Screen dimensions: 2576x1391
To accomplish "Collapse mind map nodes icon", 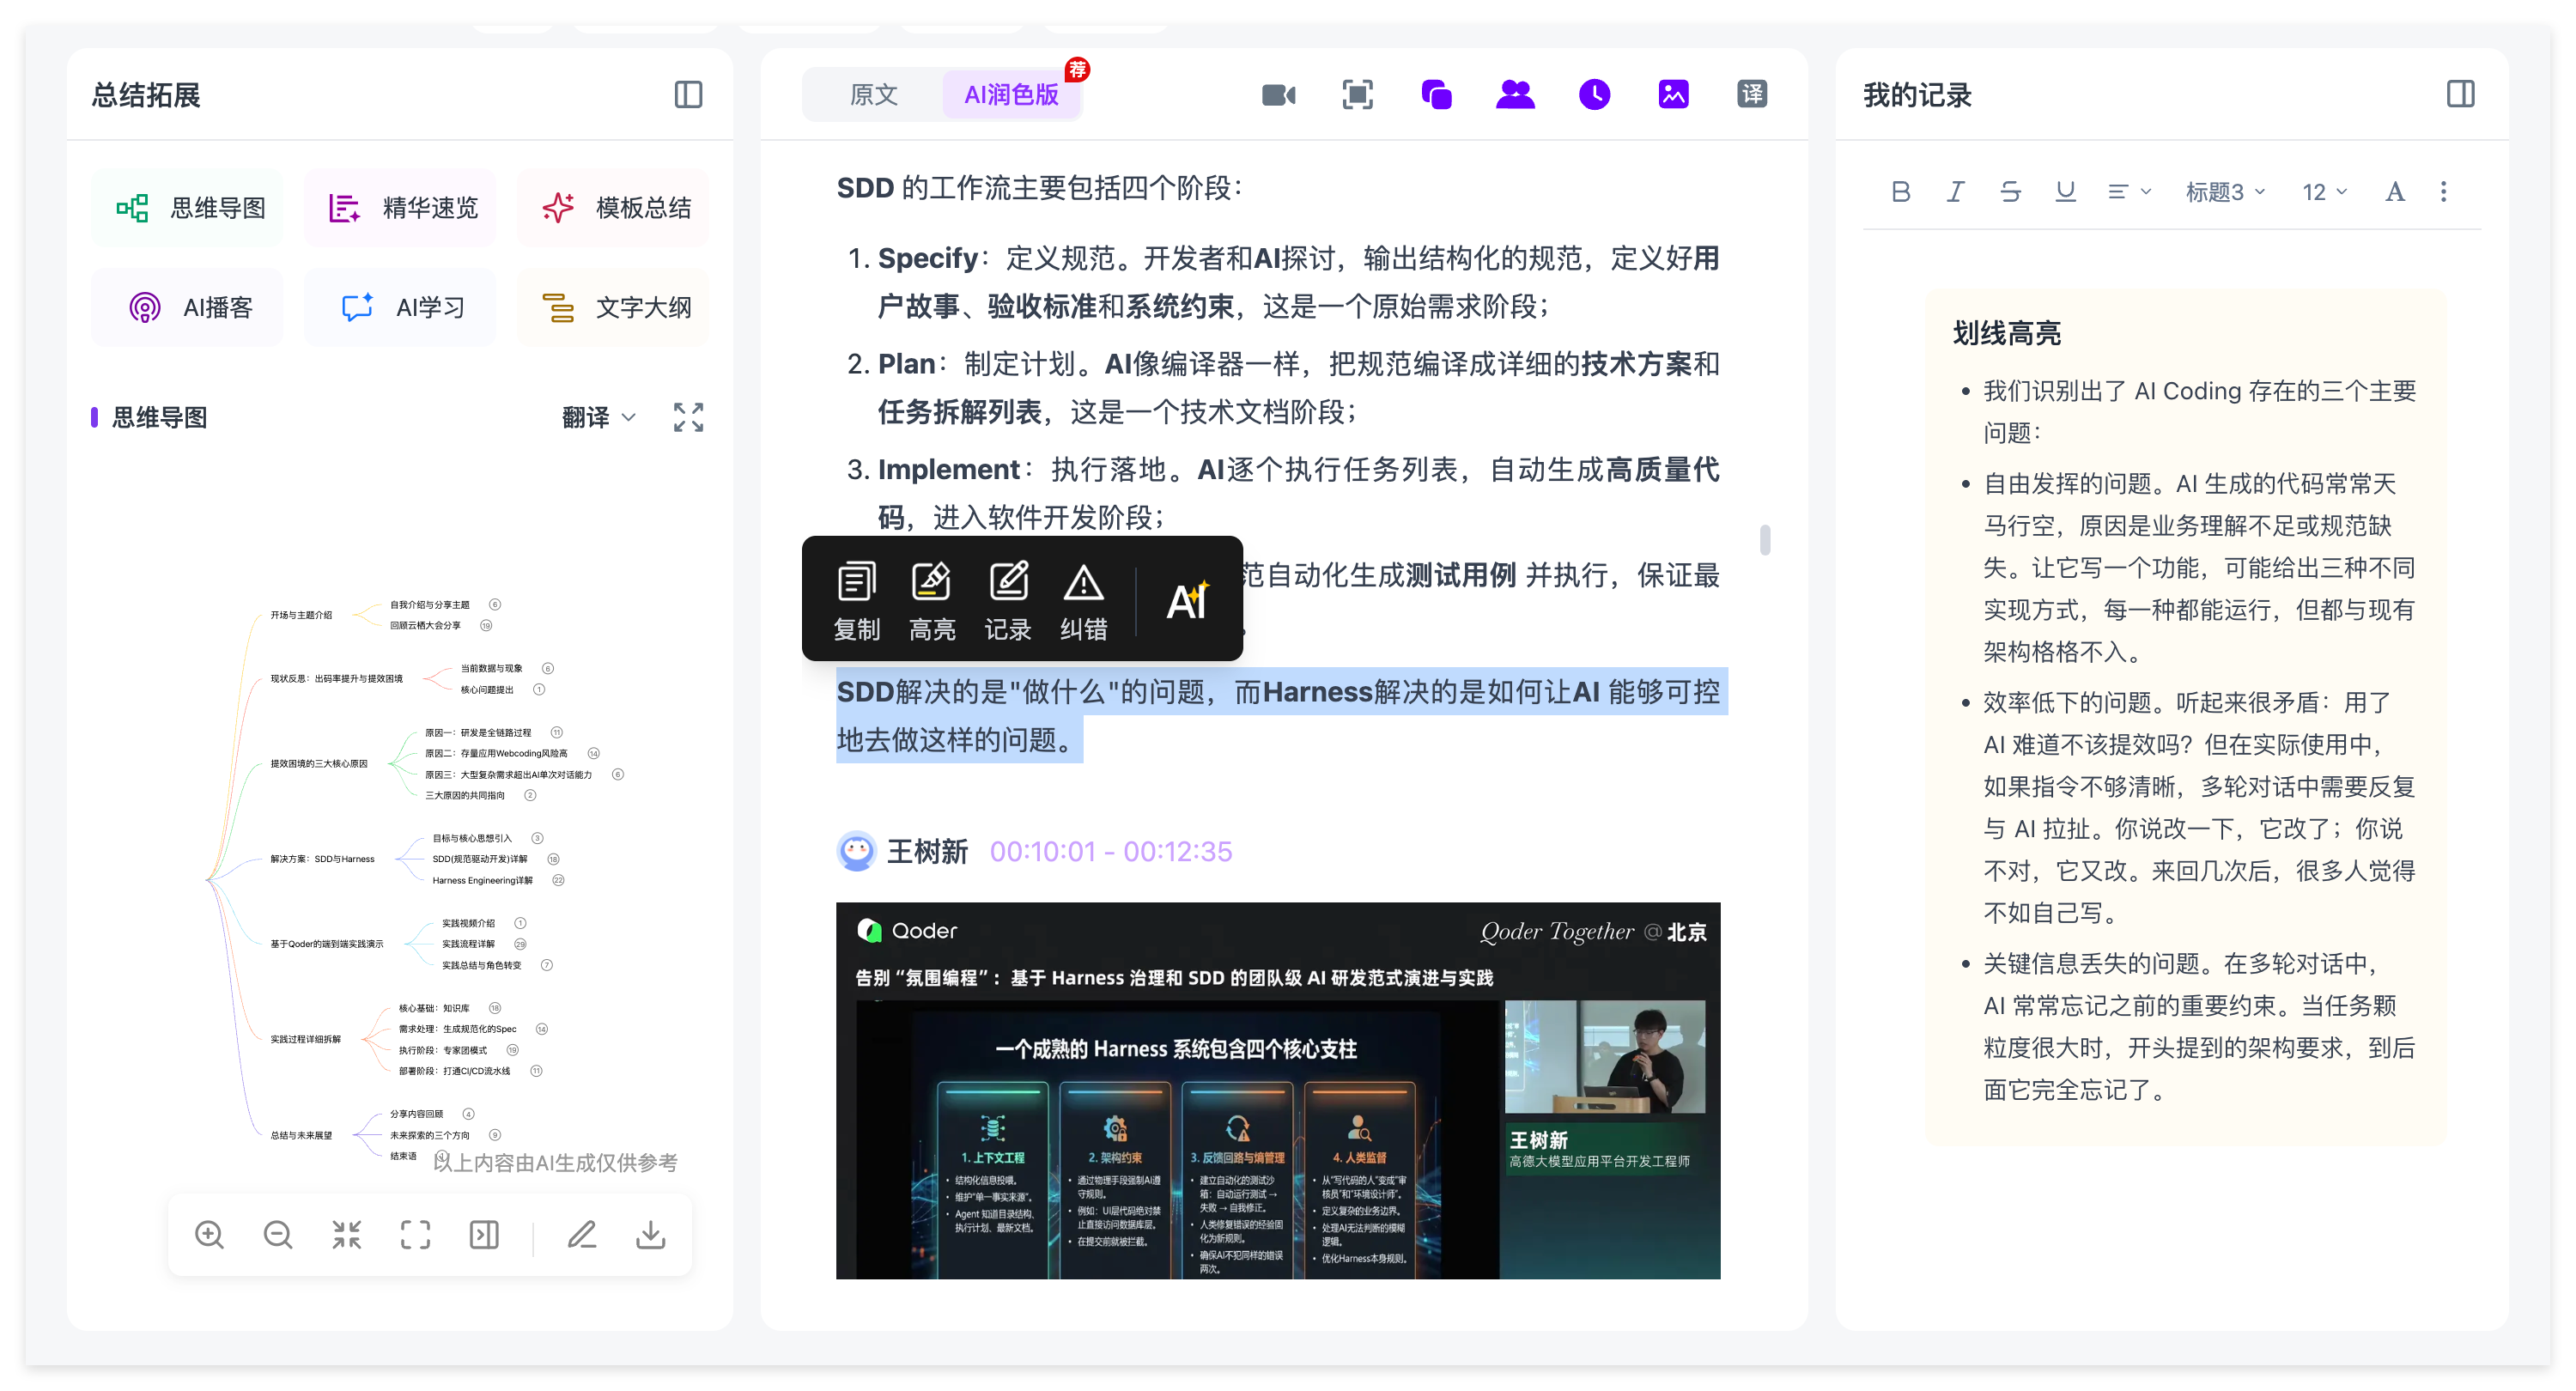I will tap(347, 1235).
